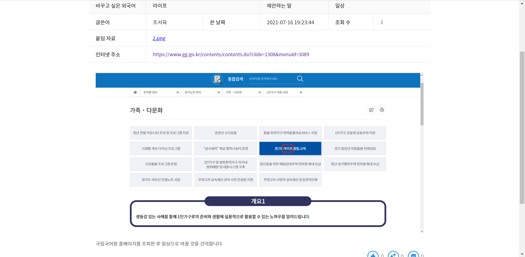Click the 통합검색 document search icon
The width and height of the screenshot is (525, 257).
[x=217, y=79]
